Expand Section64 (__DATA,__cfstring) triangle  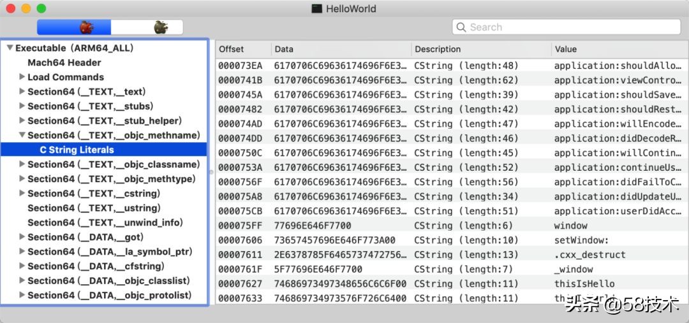tap(22, 266)
